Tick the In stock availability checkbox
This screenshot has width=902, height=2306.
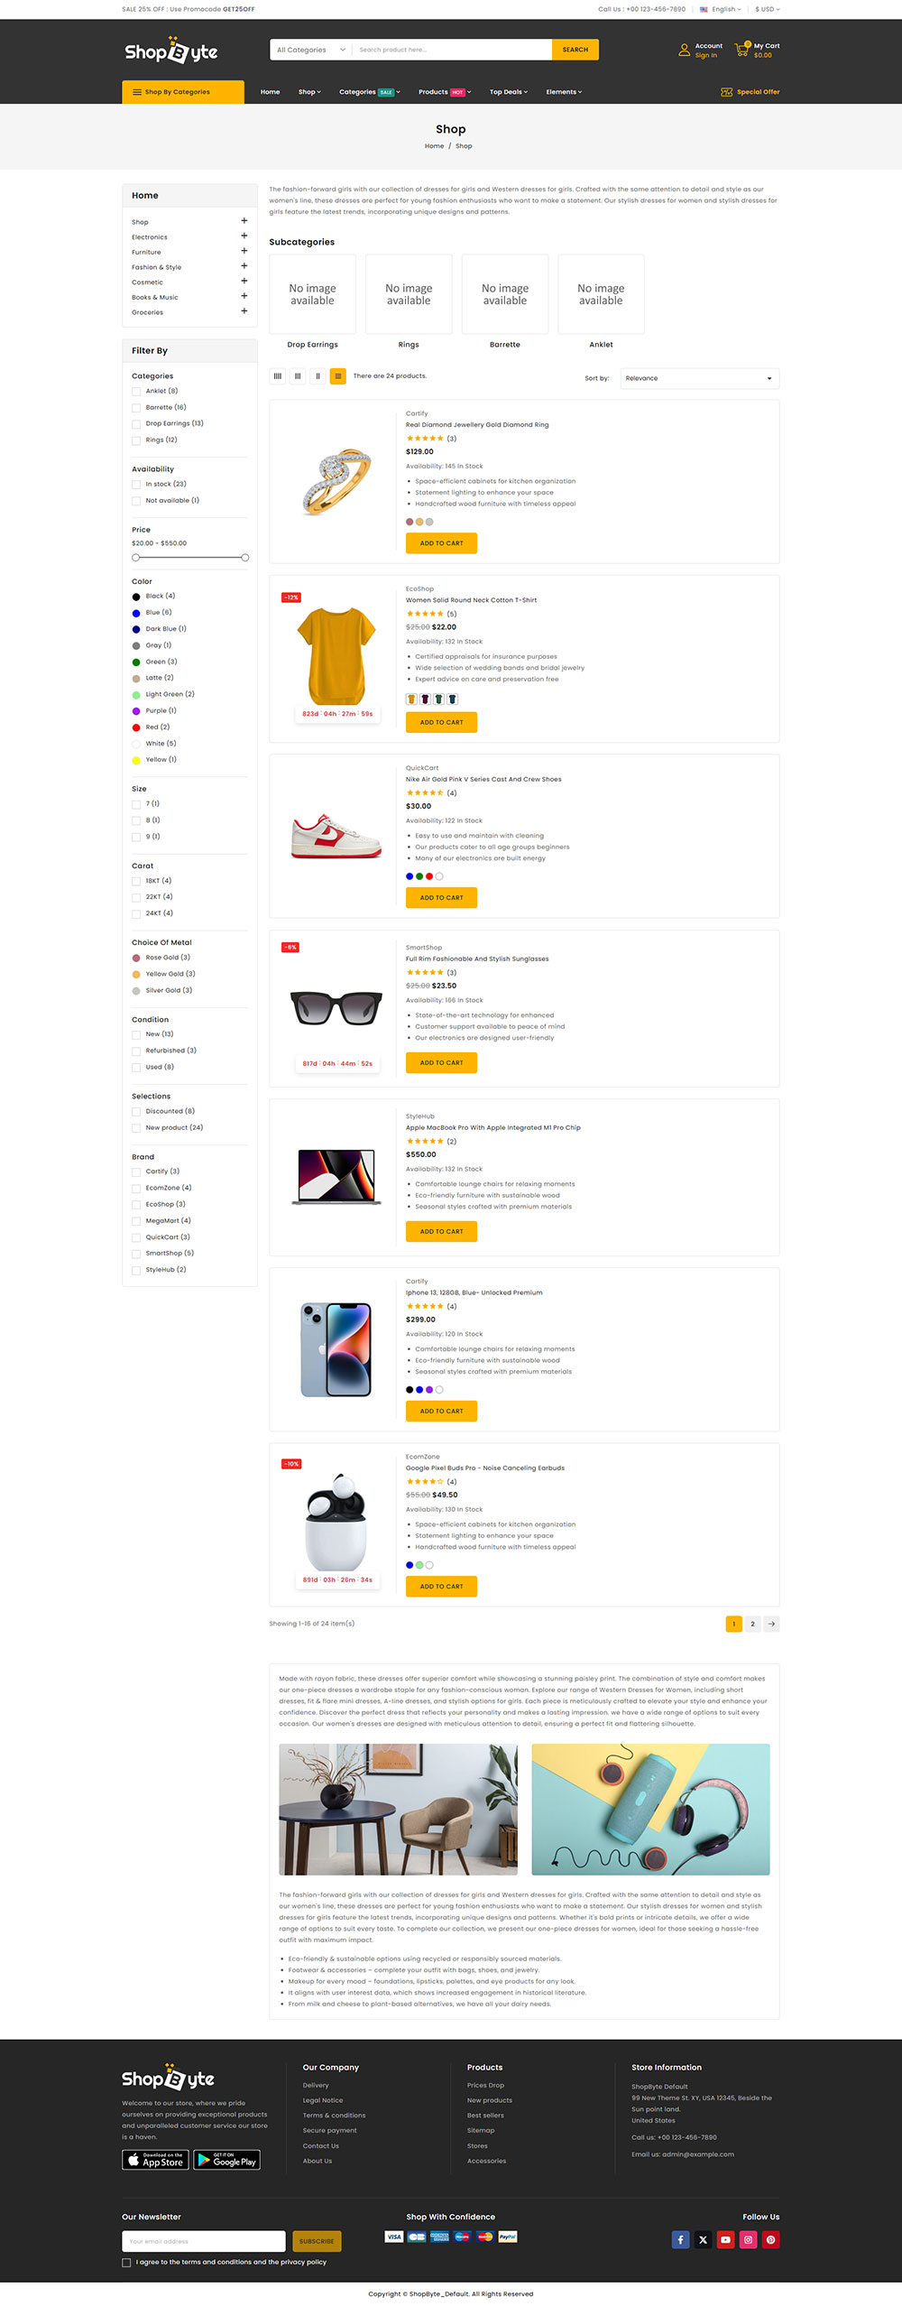pyautogui.click(x=136, y=485)
